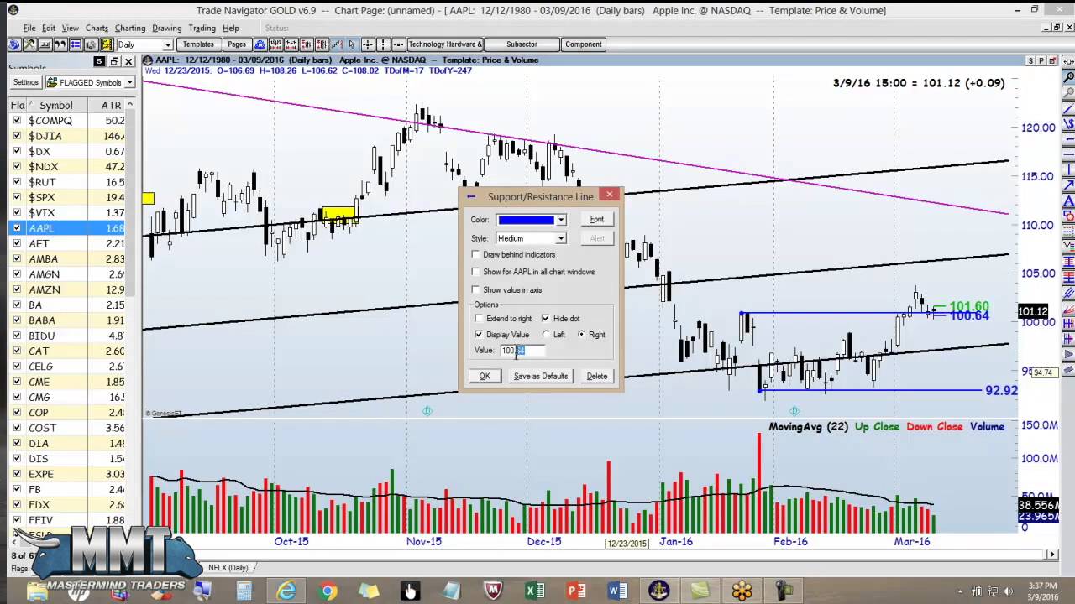Click the yellow filmstrip toolbar icon

pyautogui.click(x=106, y=44)
